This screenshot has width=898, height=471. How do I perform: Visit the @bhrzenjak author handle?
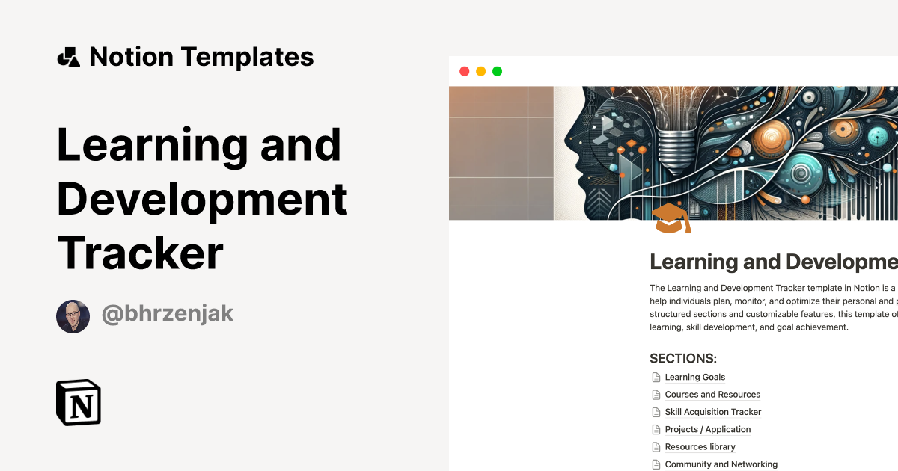click(167, 314)
